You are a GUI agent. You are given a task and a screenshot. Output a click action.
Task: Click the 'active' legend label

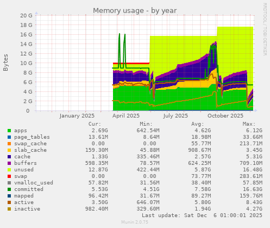tap(24, 202)
